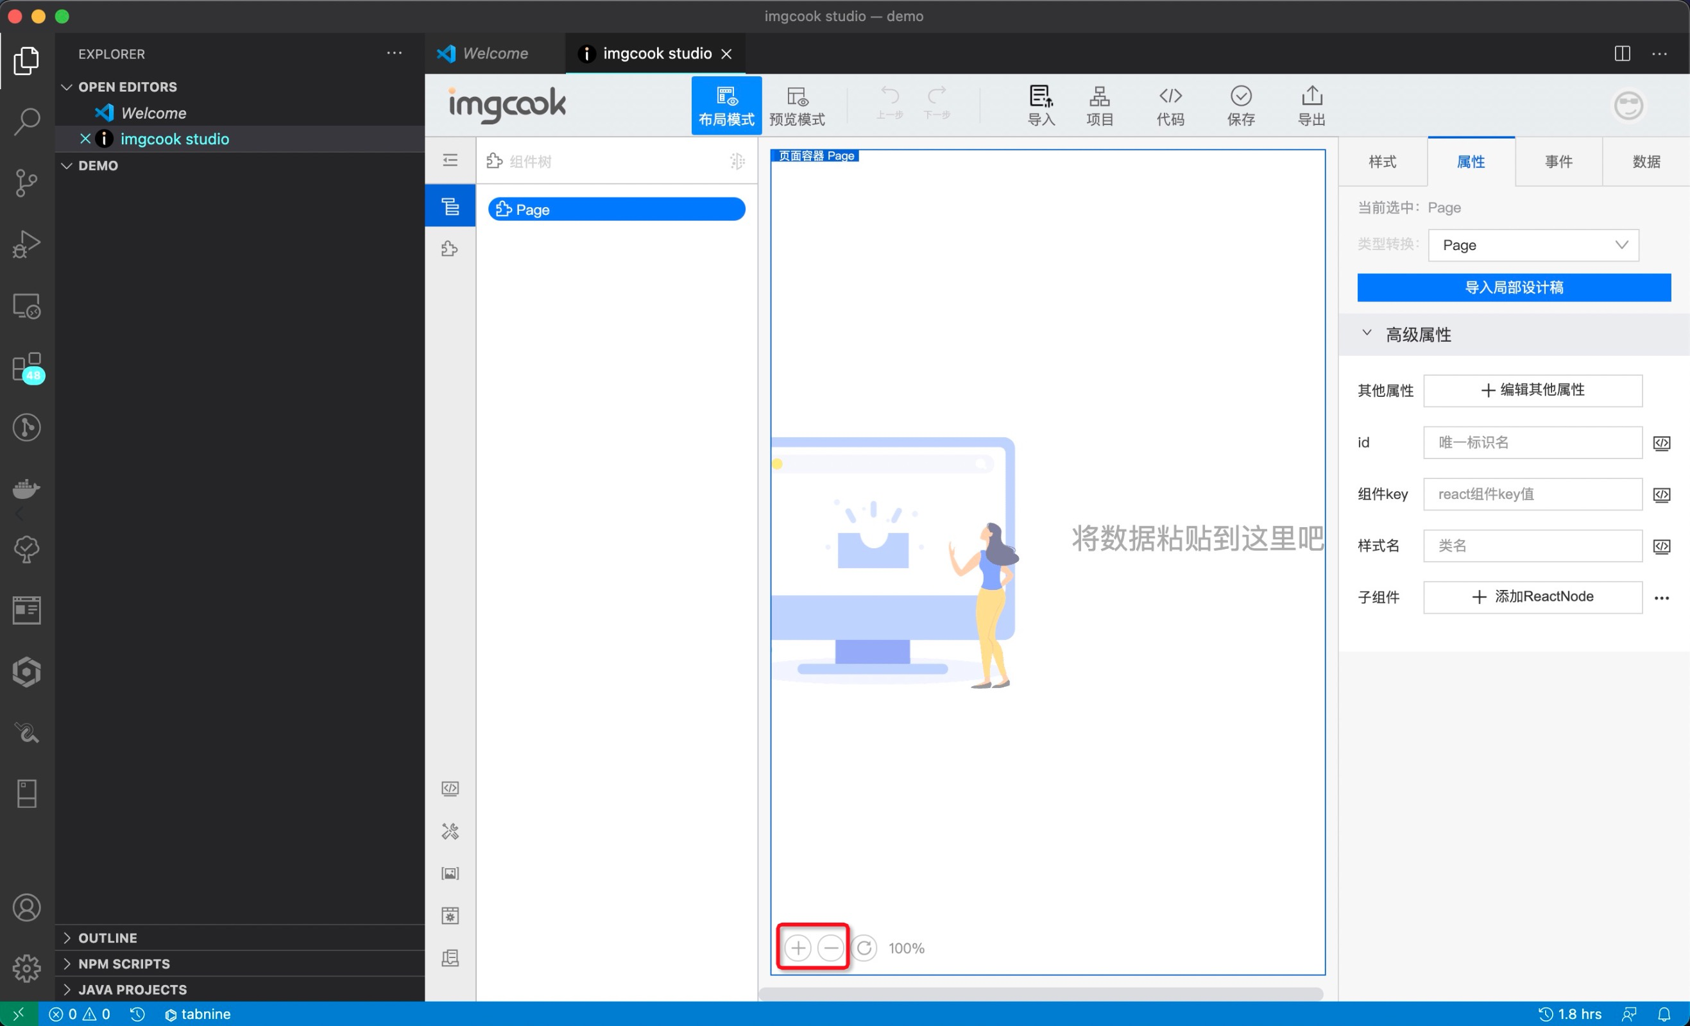Screen dimensions: 1690x1026
Task: Zoom out the canvas with minus button
Action: (x=831, y=948)
